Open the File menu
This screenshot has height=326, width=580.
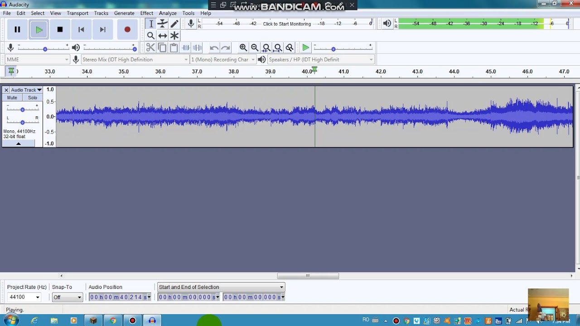point(7,13)
